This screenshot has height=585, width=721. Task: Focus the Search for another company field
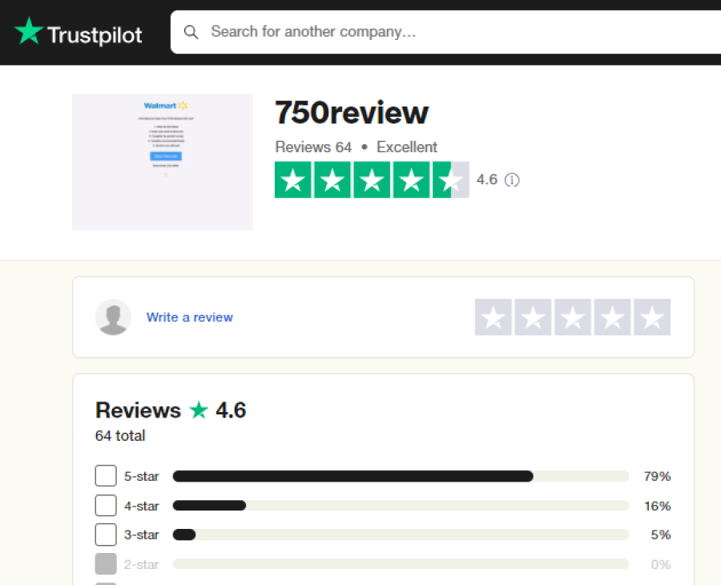pyautogui.click(x=445, y=32)
